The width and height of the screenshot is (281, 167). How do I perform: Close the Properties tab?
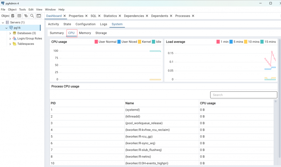coord(86,16)
